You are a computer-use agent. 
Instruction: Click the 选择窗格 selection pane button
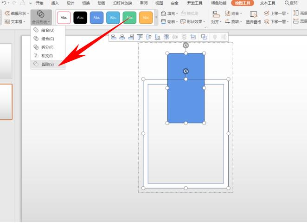click(x=253, y=17)
